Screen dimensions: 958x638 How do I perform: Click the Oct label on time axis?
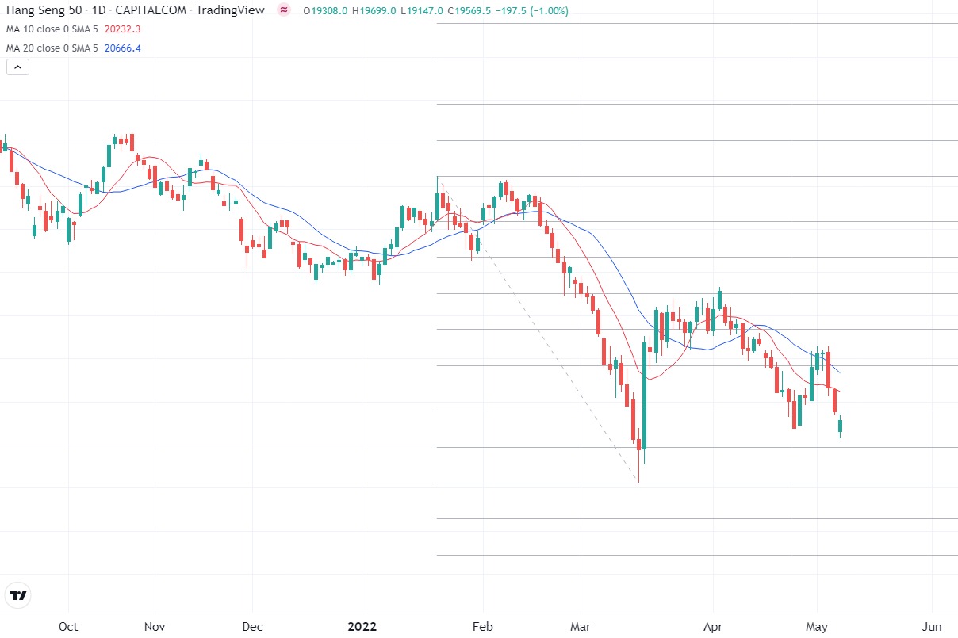click(x=68, y=627)
